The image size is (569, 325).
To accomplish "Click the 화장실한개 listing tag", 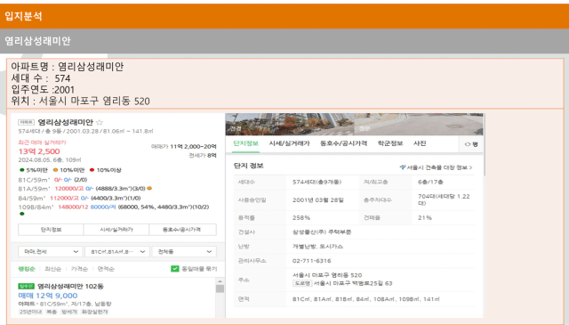I will click(95, 312).
